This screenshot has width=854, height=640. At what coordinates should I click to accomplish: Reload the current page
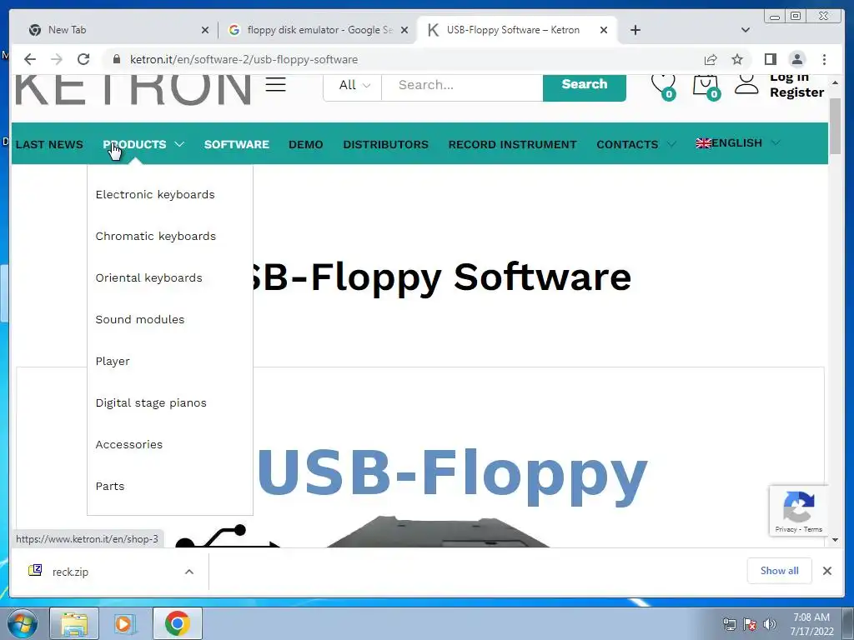pyautogui.click(x=83, y=59)
